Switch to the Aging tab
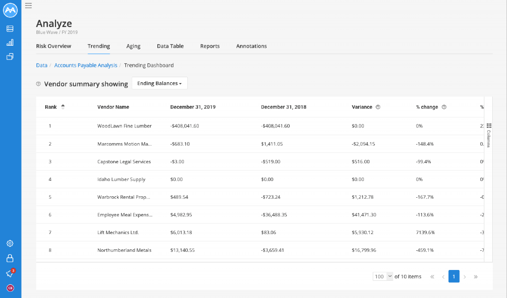The width and height of the screenshot is (507, 298). (x=133, y=46)
